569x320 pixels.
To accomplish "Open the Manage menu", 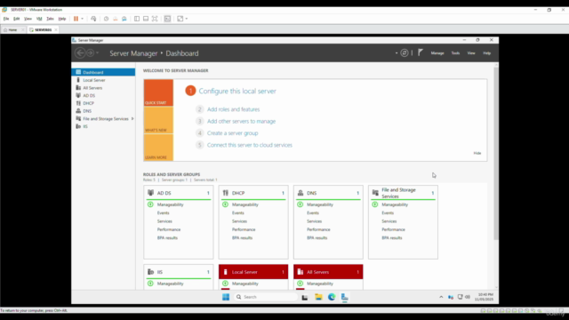I will tap(437, 53).
